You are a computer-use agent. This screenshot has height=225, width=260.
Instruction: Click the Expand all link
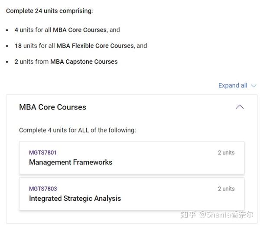(232, 86)
